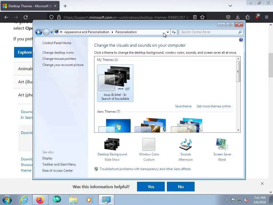
Task: Click Yes for helpful feedback
Action: pyautogui.click(x=151, y=187)
